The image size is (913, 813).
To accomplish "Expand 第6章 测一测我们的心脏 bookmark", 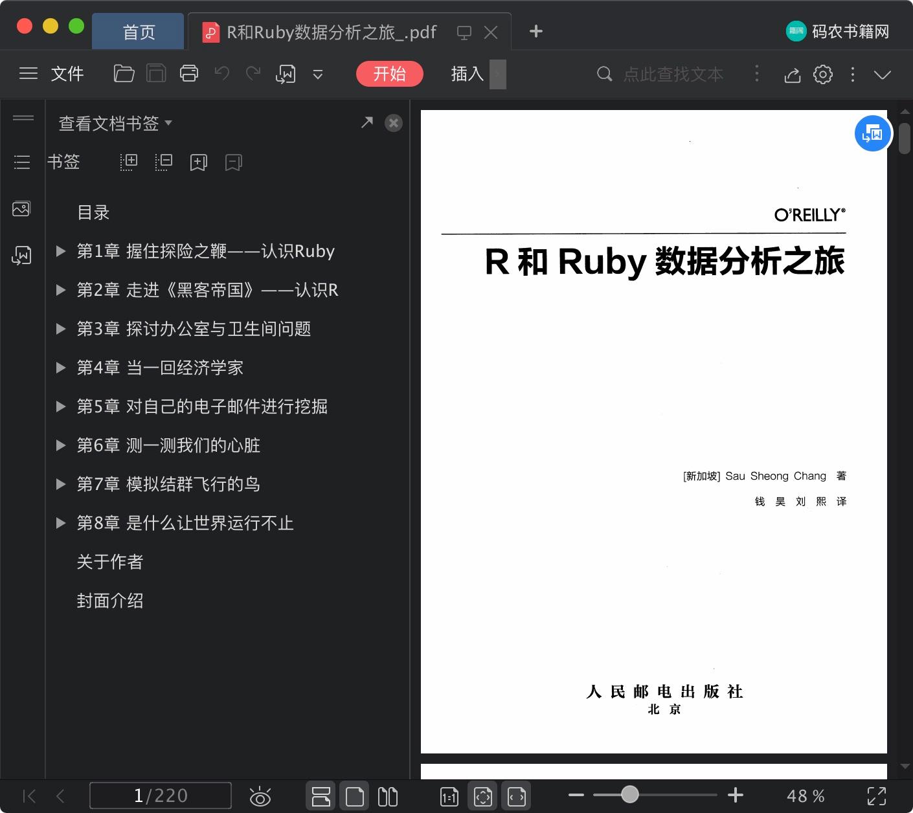I will (x=61, y=445).
